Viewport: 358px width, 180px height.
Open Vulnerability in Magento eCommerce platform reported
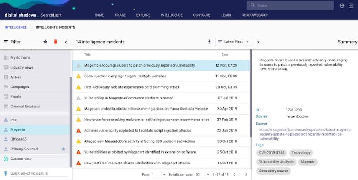click(161, 98)
